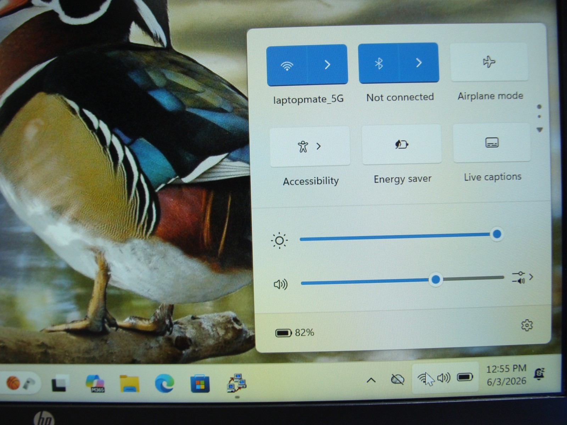Show hidden tray icons chevron
The image size is (567, 425).
pos(371,381)
